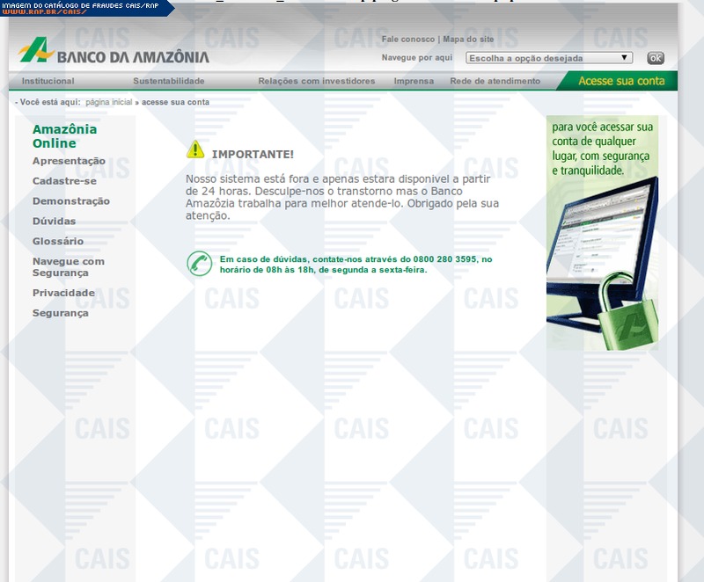Open 'Escolha a opção desejada' dropdown
Viewport: 704px width, 582px height.
(549, 58)
